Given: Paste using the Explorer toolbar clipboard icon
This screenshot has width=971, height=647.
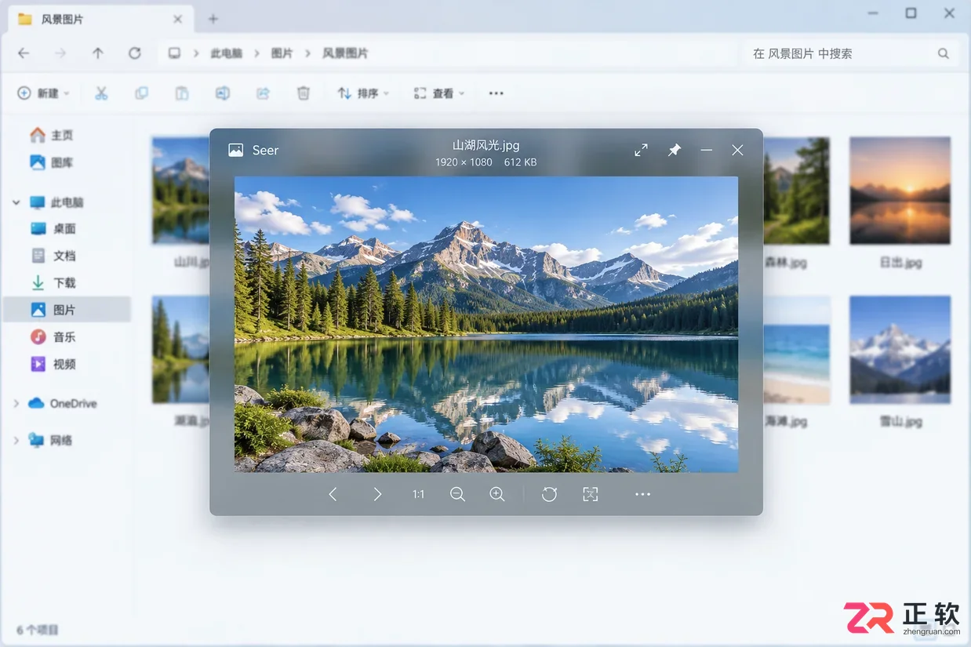Looking at the screenshot, I should [181, 93].
